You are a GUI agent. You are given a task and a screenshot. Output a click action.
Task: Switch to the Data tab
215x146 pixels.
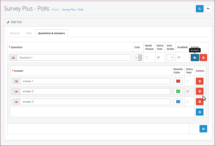pos(29,33)
